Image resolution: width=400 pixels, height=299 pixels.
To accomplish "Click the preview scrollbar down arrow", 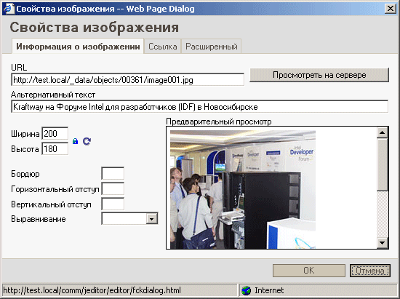I will pos(382,242).
